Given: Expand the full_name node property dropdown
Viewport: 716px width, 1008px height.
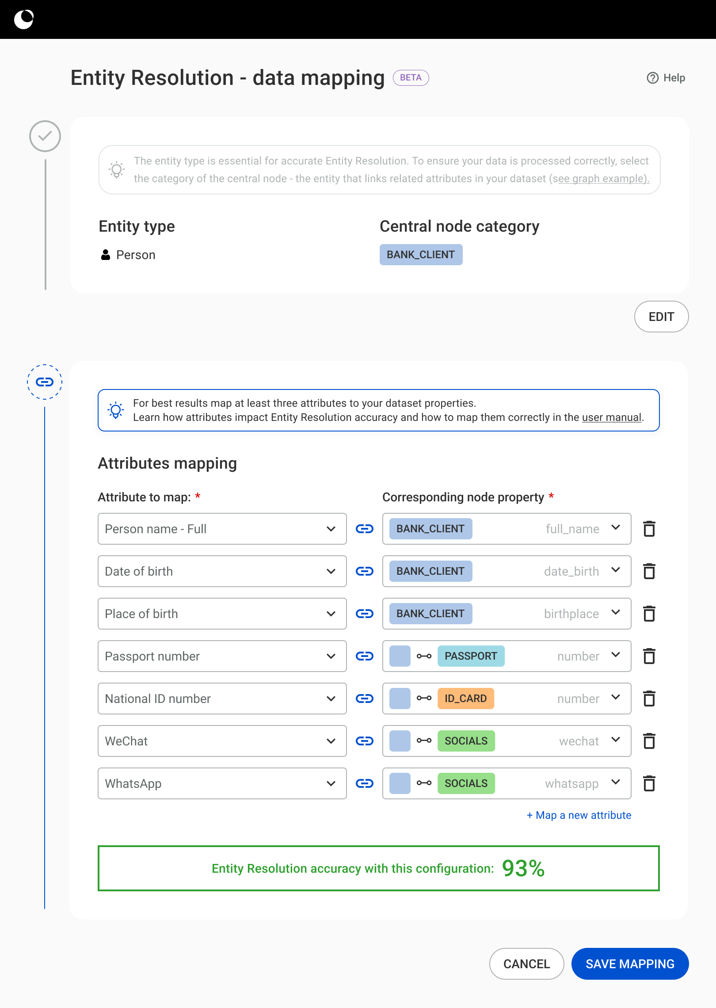Looking at the screenshot, I should 507,529.
